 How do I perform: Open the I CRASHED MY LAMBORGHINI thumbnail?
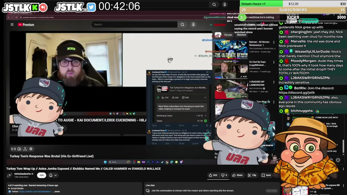pos(231,89)
